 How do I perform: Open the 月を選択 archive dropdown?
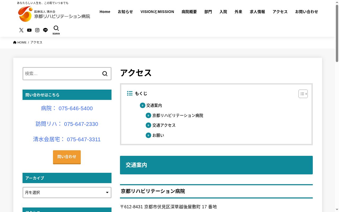click(67, 192)
